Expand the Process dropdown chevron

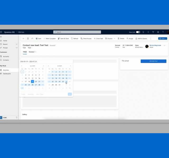(x=114, y=38)
